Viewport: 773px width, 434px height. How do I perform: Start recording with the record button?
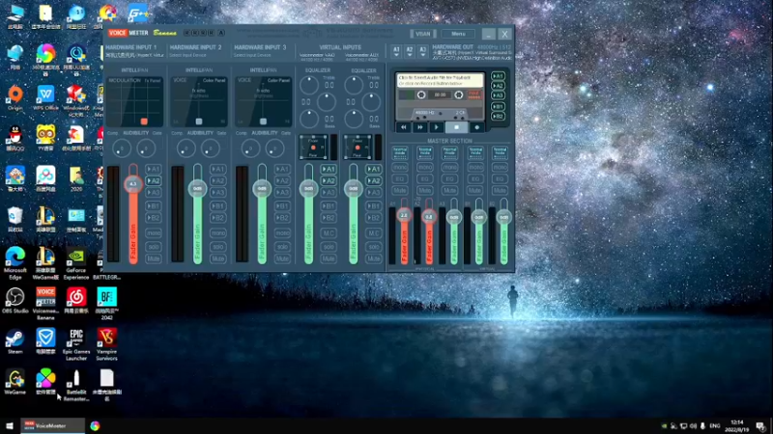click(476, 127)
